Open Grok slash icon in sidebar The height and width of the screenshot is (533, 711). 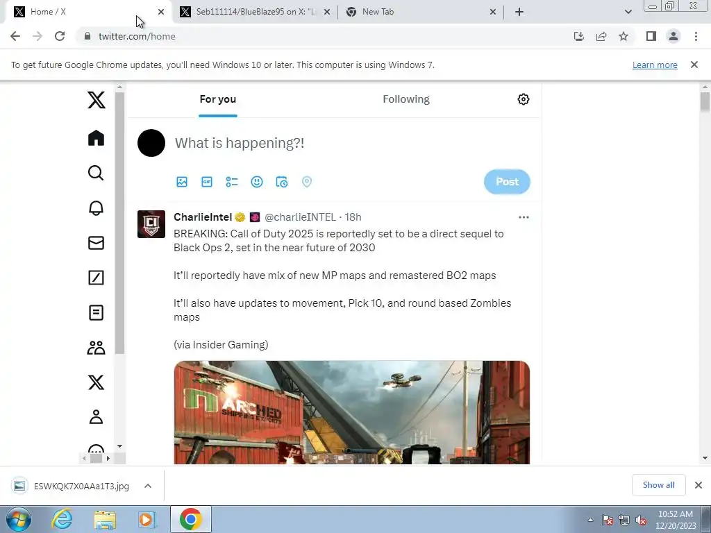point(96,278)
